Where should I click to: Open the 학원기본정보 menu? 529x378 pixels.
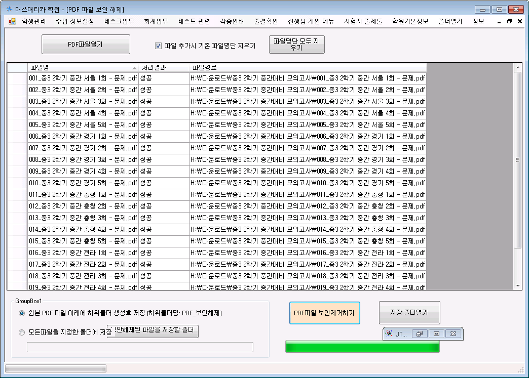[x=410, y=21]
